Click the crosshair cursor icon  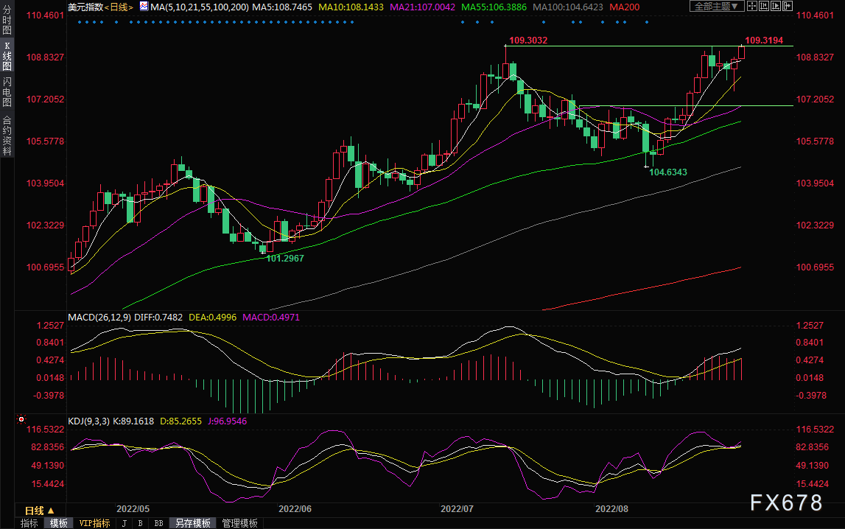pyautogui.click(x=751, y=7)
